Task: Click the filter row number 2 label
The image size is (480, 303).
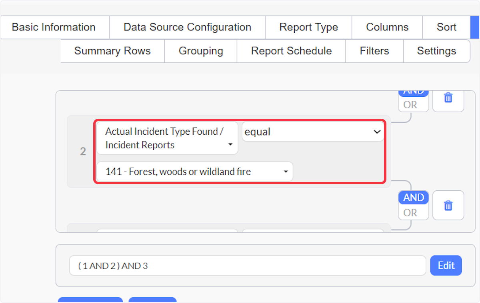Action: 83,151
